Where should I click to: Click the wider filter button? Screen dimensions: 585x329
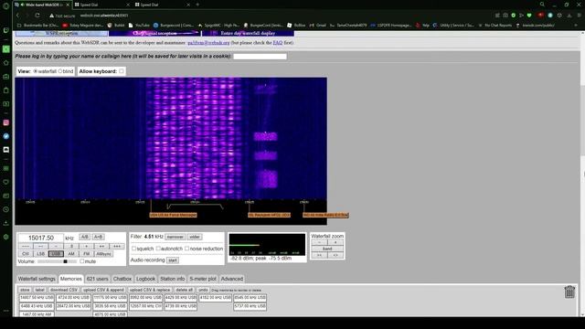tap(195, 237)
